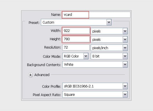The width and height of the screenshot is (153, 111).
Task: Open the Color Profile dropdown arrow
Action: [125, 86]
